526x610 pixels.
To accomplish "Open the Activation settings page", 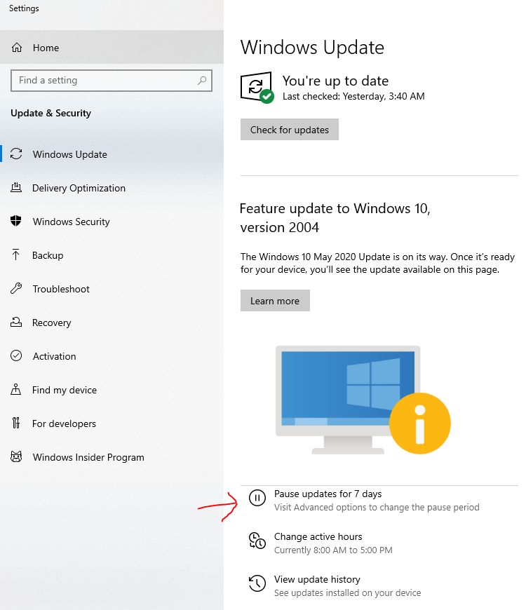I will tap(54, 356).
